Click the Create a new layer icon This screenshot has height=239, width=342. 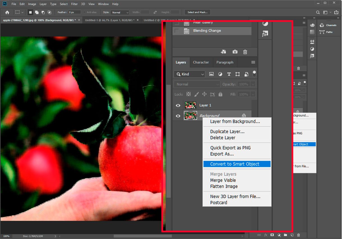(x=292, y=235)
